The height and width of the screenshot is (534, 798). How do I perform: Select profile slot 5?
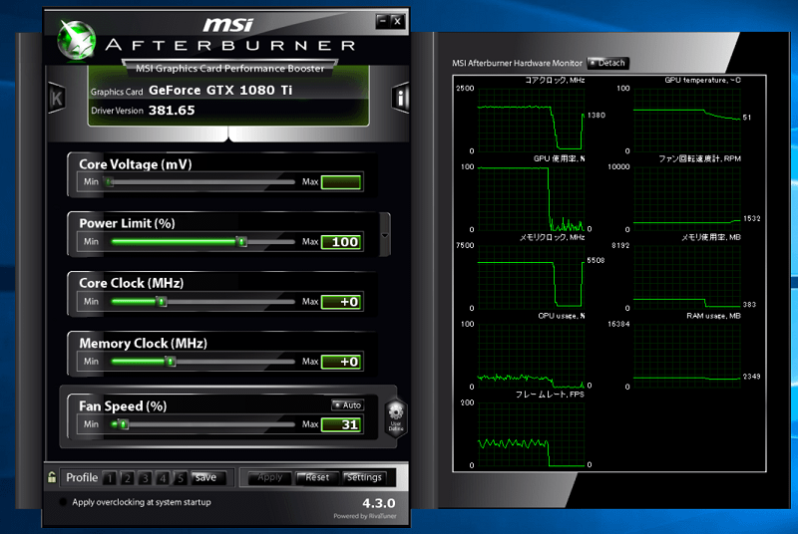coord(181,478)
